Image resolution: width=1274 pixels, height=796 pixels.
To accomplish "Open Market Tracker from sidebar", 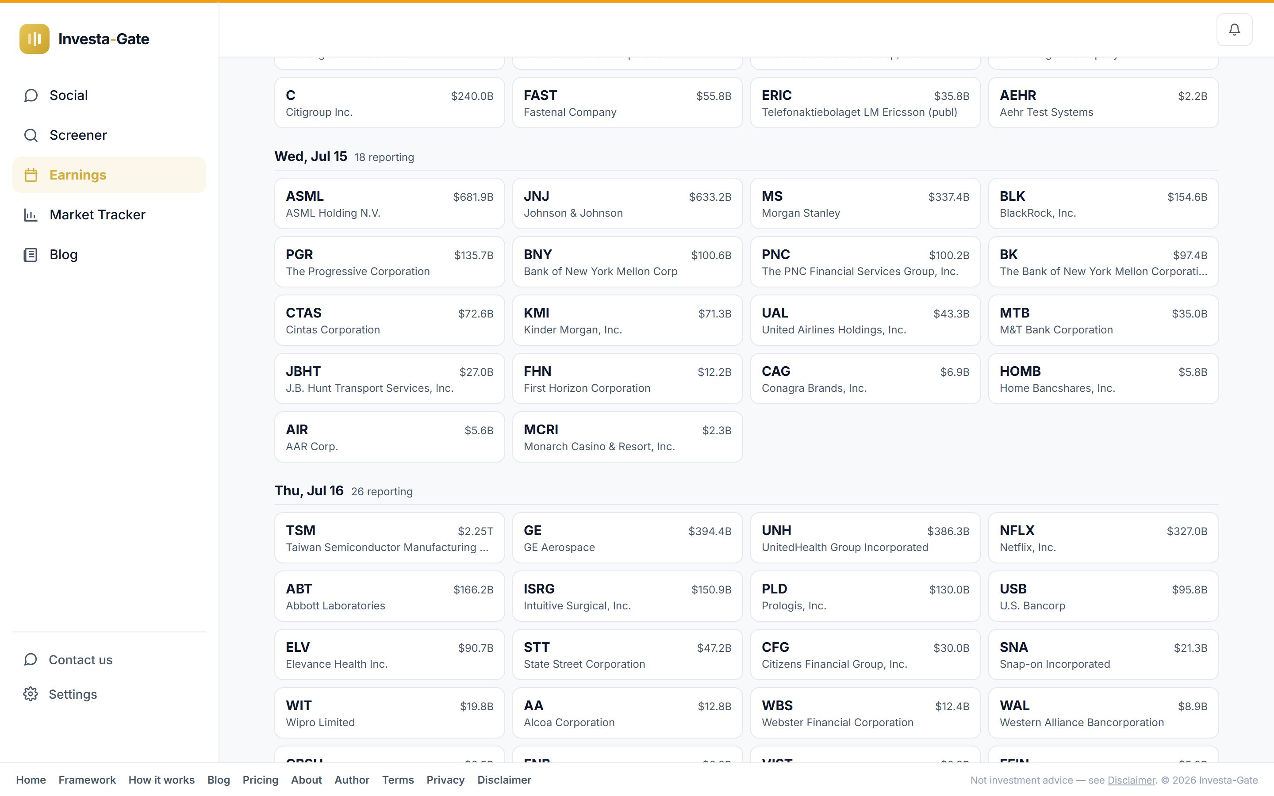I will [109, 215].
